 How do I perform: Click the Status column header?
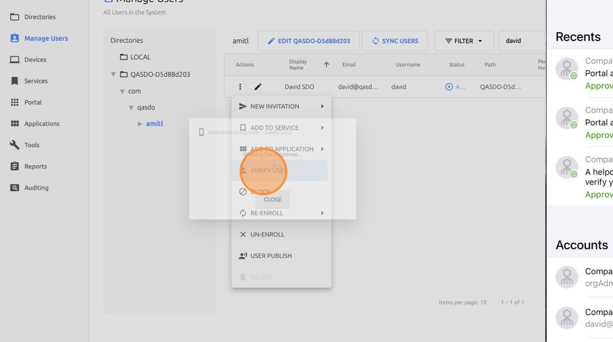click(457, 64)
